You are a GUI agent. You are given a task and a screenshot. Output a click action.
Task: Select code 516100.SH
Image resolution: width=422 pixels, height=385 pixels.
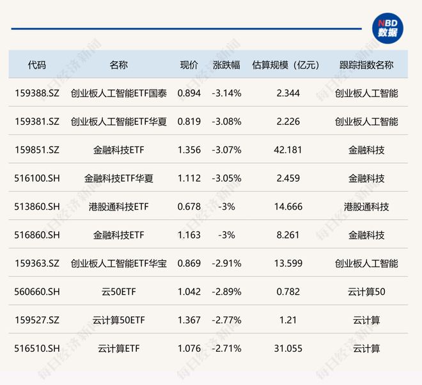click(x=37, y=178)
